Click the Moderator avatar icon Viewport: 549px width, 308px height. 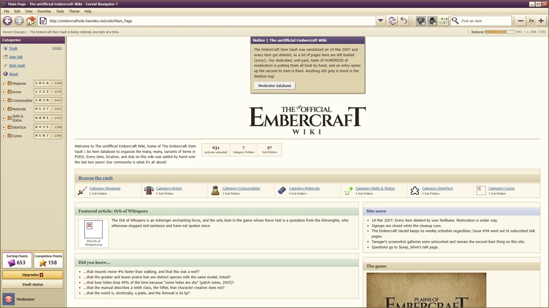[8, 299]
